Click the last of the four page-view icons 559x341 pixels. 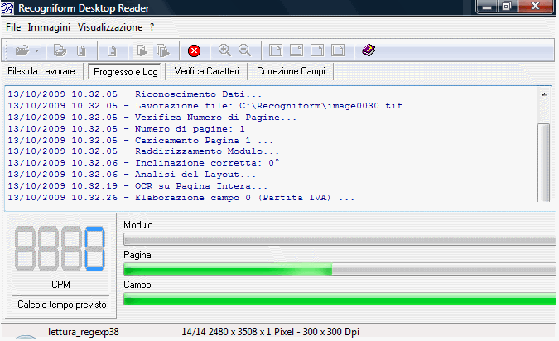(x=338, y=50)
